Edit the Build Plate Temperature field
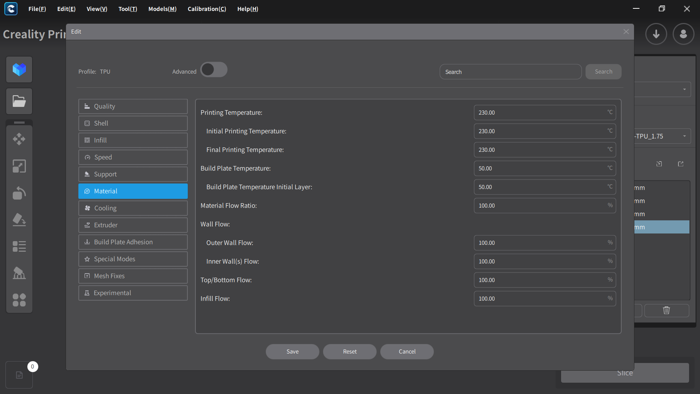 pos(545,169)
